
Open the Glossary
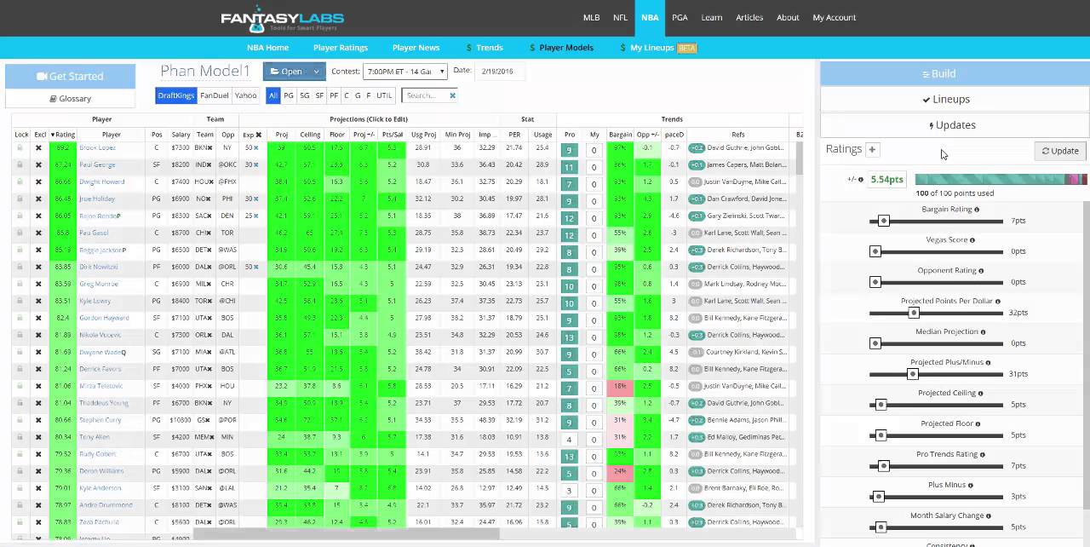(70, 99)
